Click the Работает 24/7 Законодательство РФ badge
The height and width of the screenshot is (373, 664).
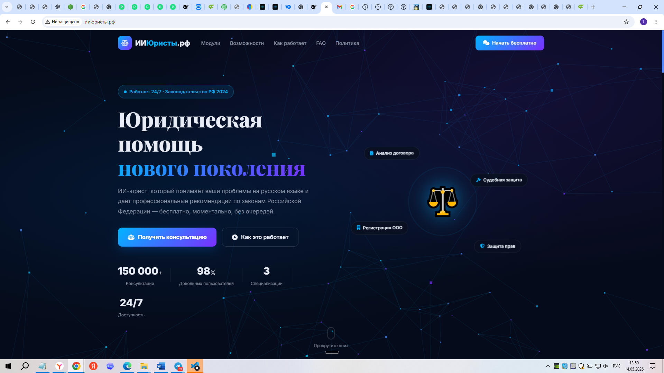tap(176, 92)
